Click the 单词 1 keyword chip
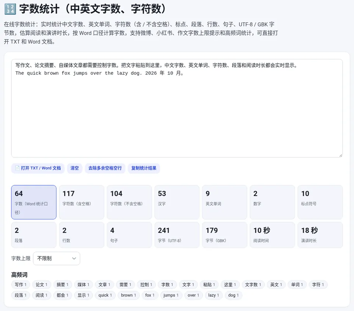Image resolution: width=354 pixels, height=311 pixels. (x=297, y=284)
